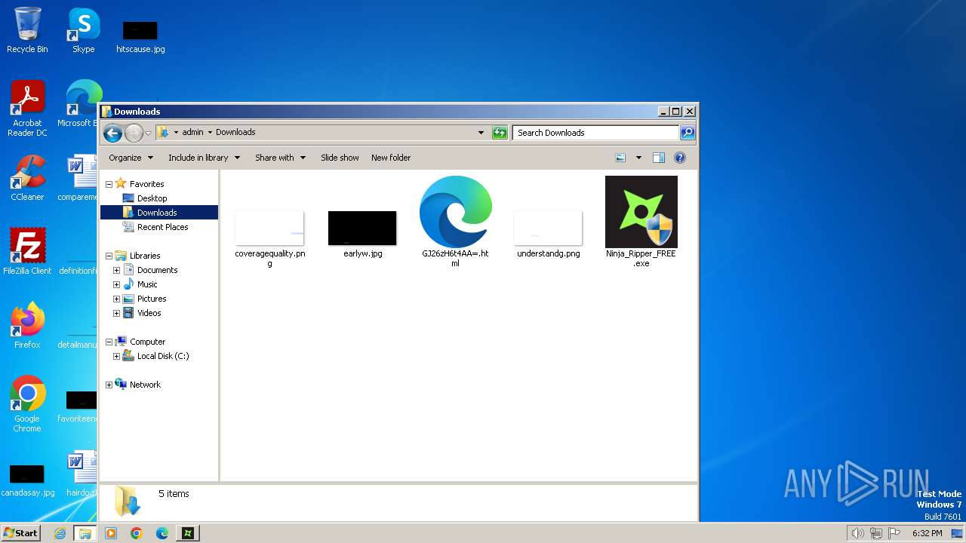The height and width of the screenshot is (543, 966).
Task: Select Desktop in Favorites
Action: coord(152,198)
